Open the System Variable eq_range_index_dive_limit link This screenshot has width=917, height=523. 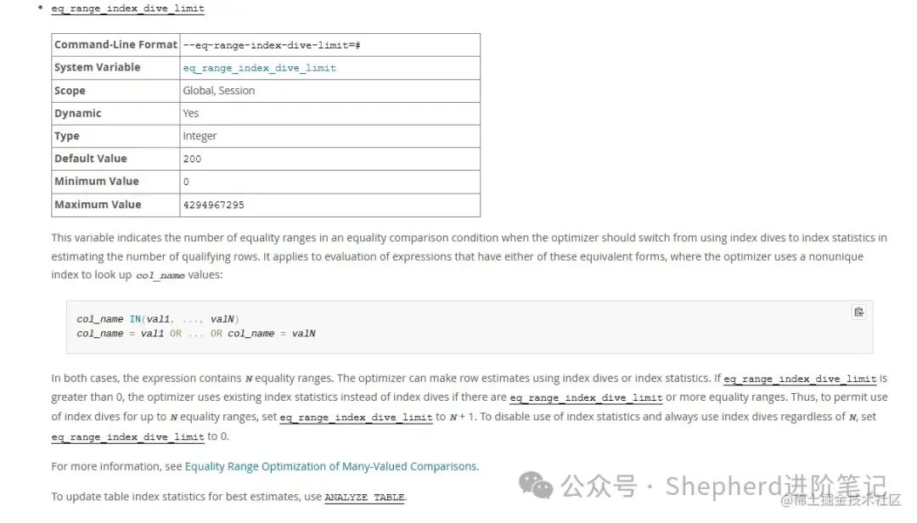(259, 68)
